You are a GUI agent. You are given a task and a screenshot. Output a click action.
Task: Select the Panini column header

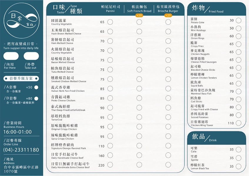(x=110, y=9)
